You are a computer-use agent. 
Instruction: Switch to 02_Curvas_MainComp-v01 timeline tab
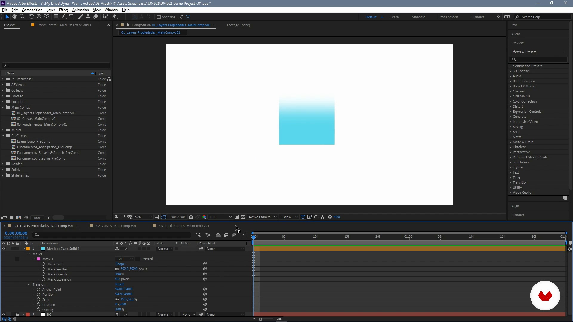click(x=116, y=226)
